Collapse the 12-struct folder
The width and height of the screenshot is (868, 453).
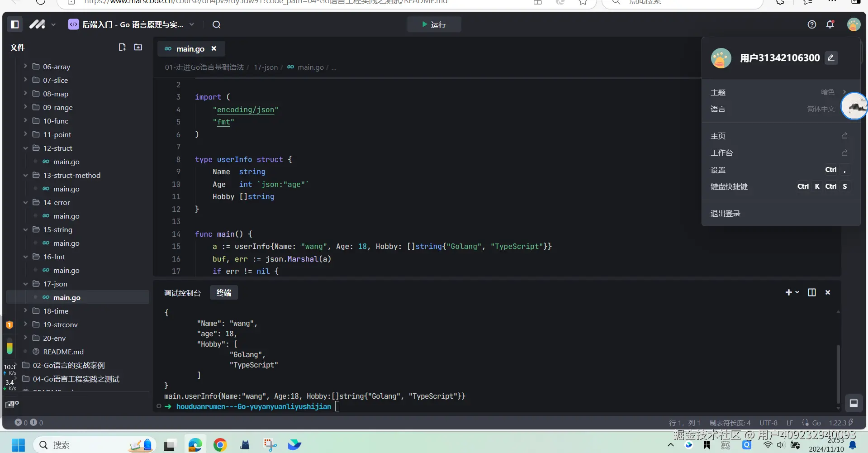click(57, 148)
